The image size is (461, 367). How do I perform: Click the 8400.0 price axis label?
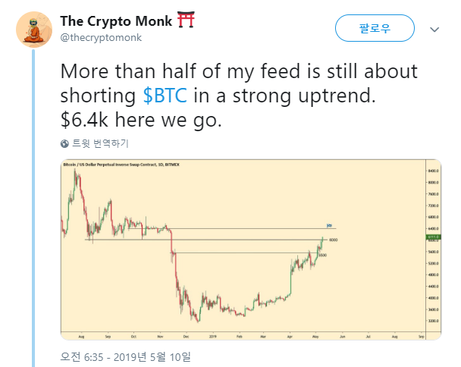point(433,171)
